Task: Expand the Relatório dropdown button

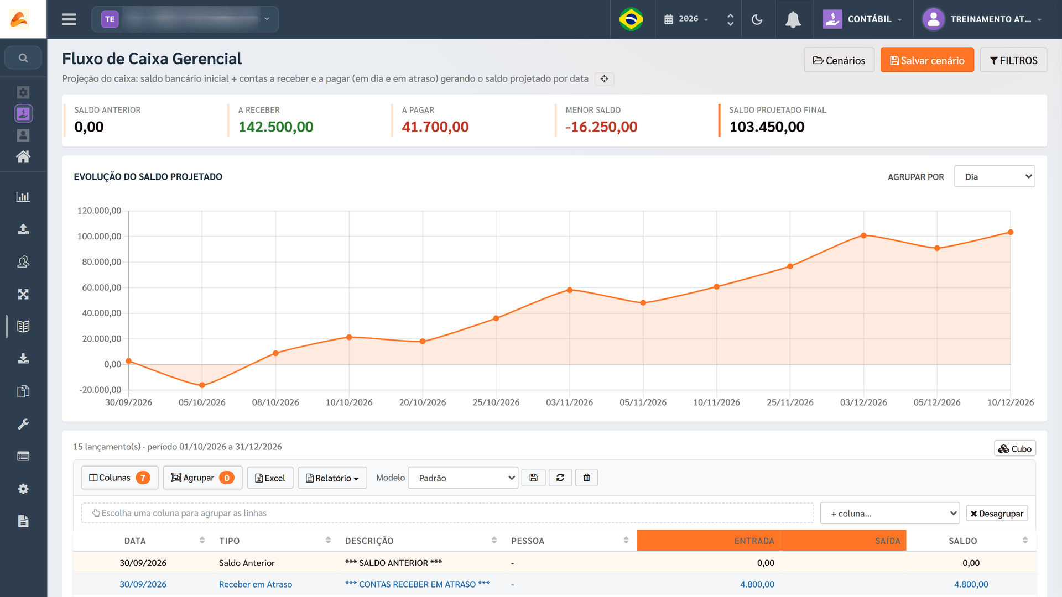Action: pyautogui.click(x=332, y=478)
